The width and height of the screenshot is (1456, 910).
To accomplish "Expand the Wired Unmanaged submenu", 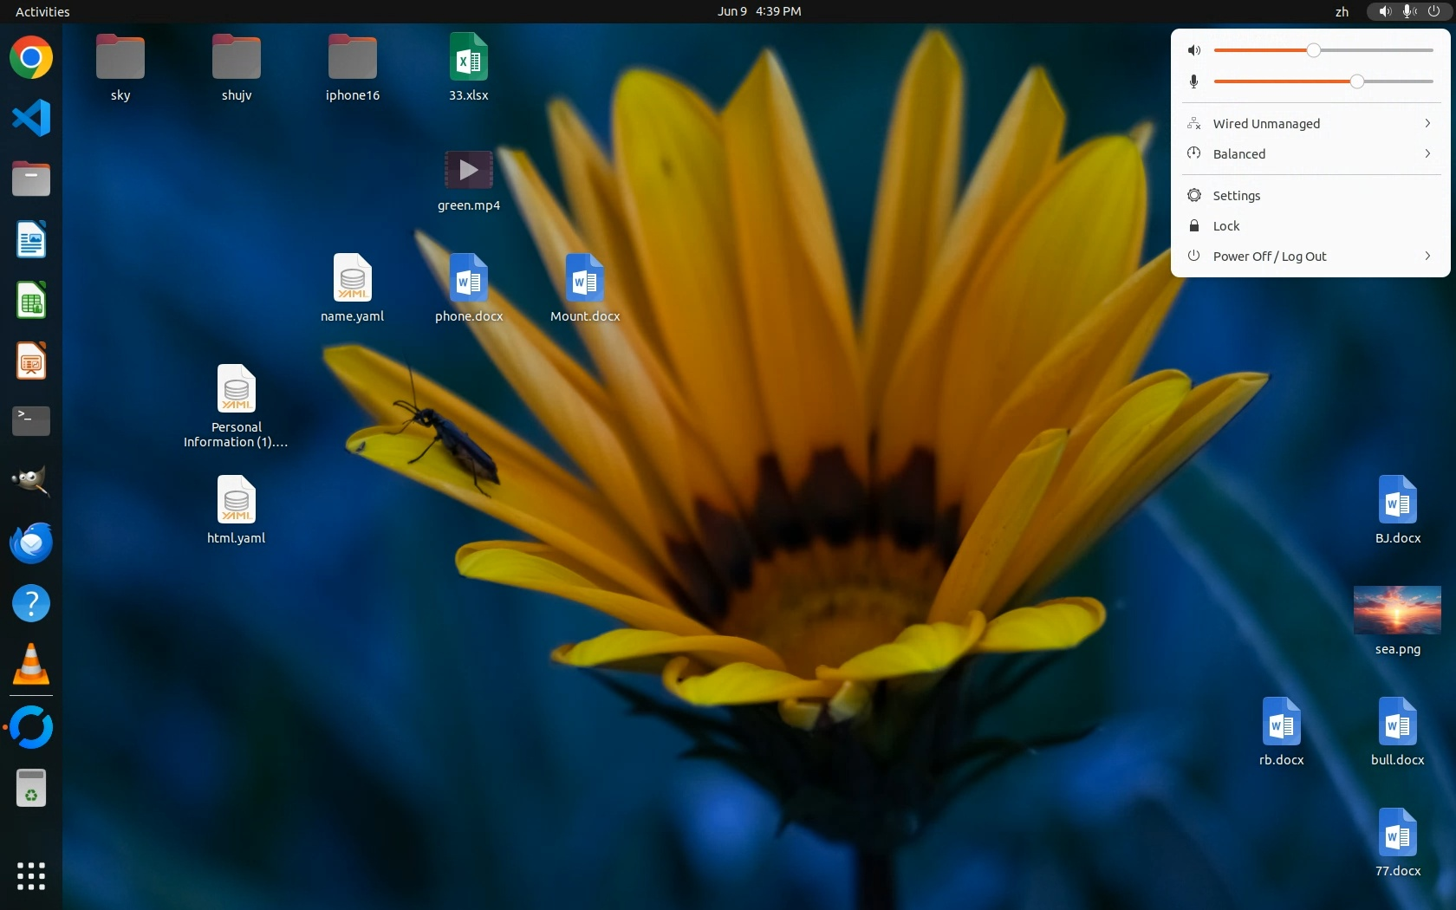I will coord(1310,124).
